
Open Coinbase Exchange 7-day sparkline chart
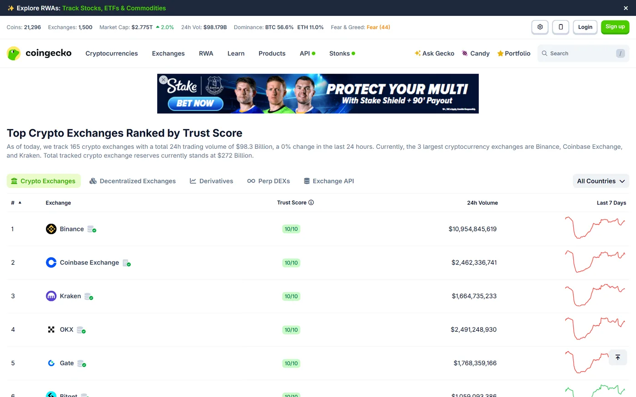pyautogui.click(x=595, y=261)
